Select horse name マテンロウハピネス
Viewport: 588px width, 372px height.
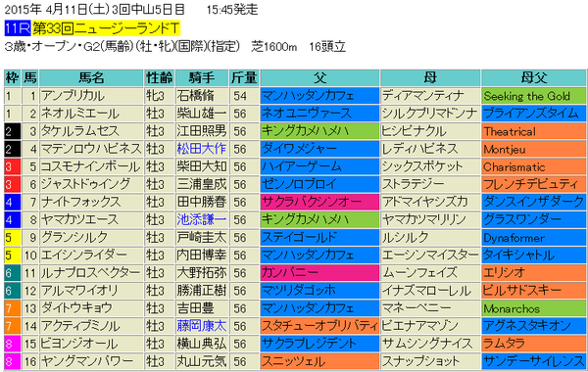(x=91, y=149)
